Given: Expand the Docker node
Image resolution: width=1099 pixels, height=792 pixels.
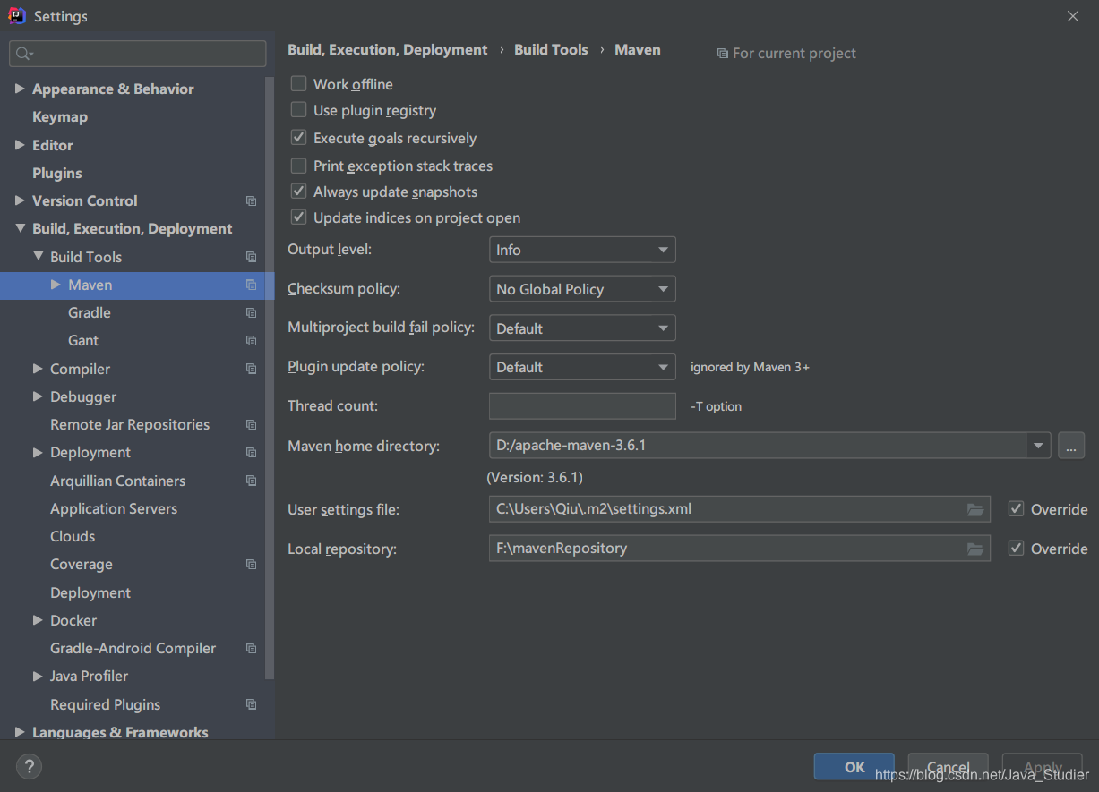Looking at the screenshot, I should [38, 620].
